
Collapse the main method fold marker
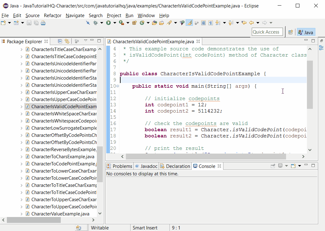click(118, 86)
